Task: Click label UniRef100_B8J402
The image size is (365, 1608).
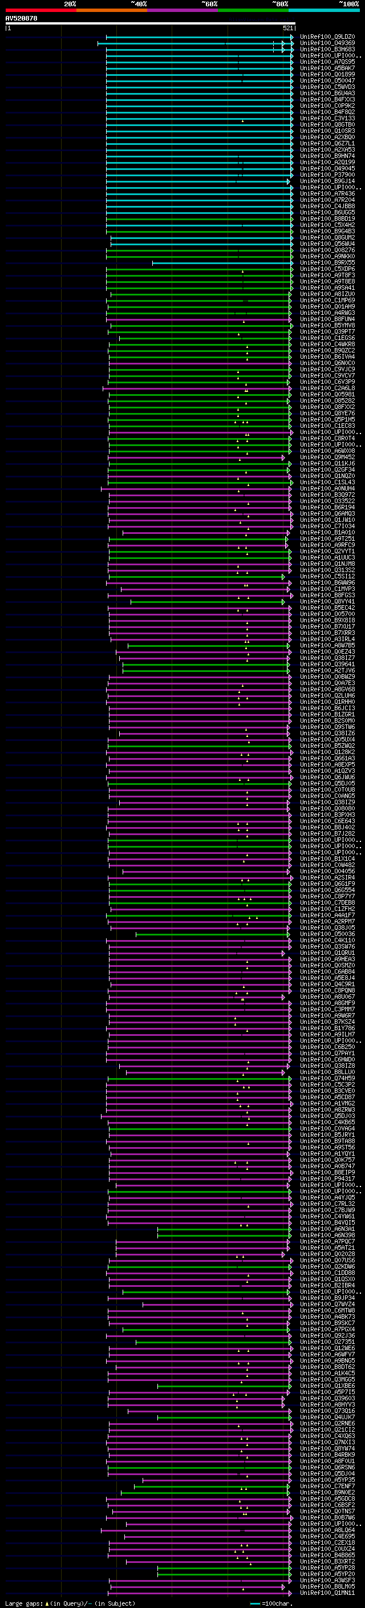Action: pyautogui.click(x=327, y=827)
